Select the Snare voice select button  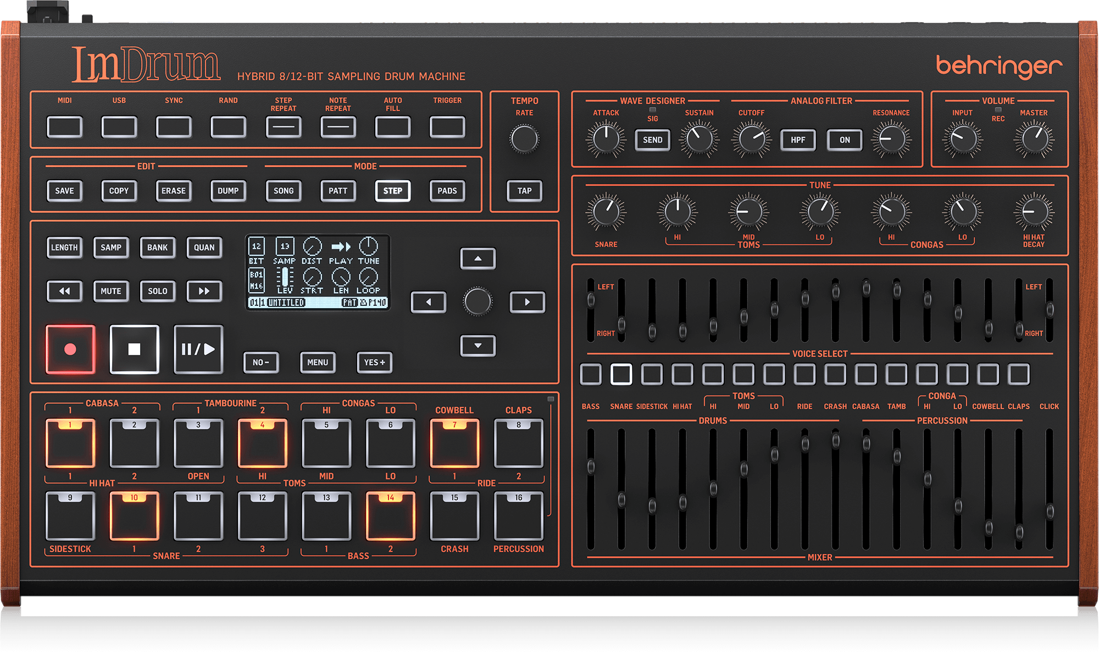(x=621, y=374)
